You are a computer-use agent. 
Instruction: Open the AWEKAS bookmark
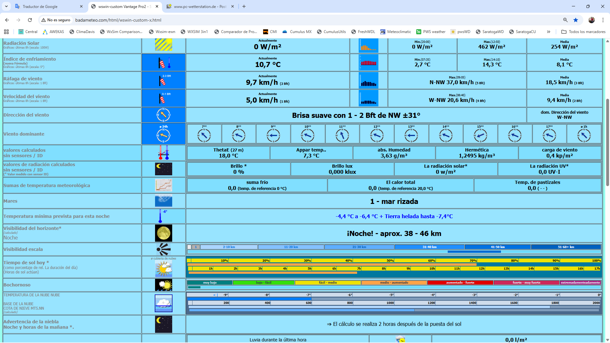(x=53, y=32)
